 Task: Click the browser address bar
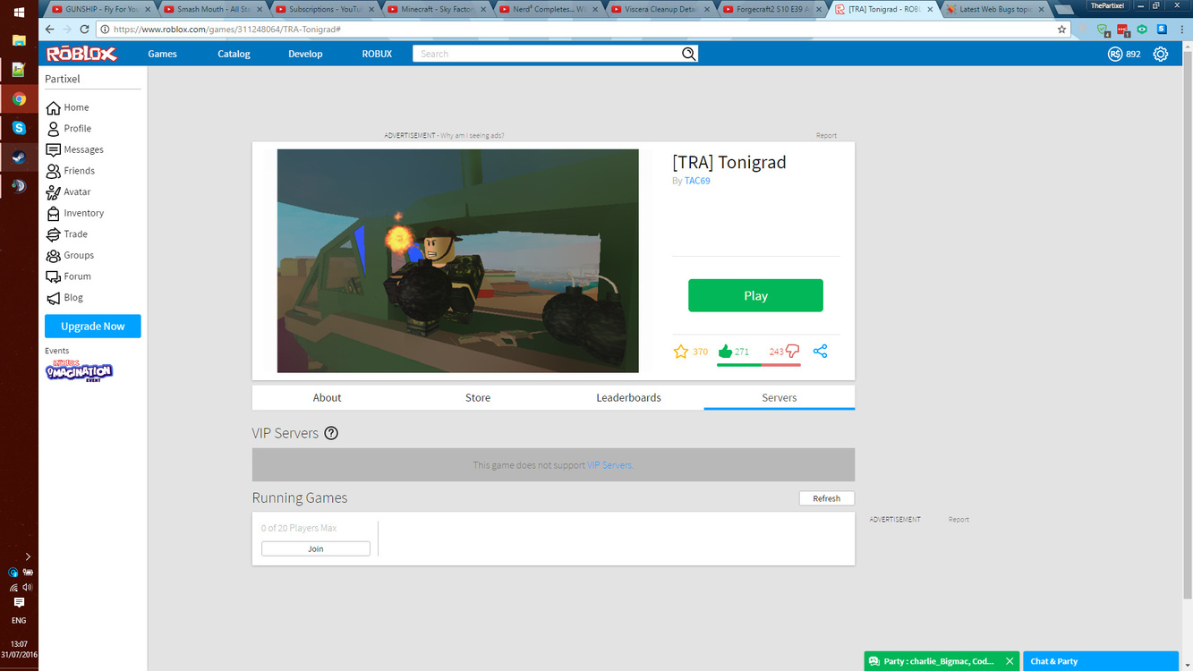pyautogui.click(x=582, y=29)
